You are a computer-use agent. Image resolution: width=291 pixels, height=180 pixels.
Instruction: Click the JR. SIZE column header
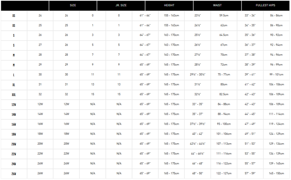121,5
